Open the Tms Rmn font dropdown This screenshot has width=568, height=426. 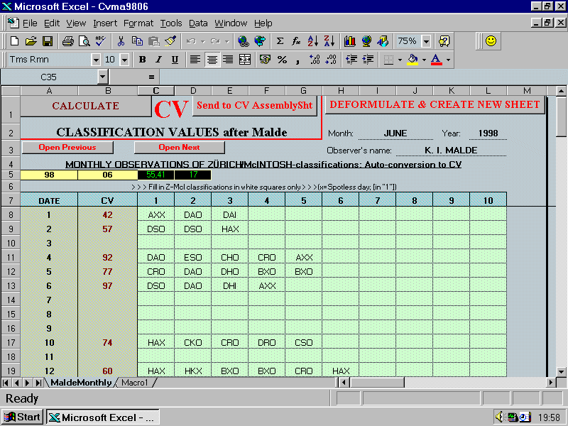(96, 60)
